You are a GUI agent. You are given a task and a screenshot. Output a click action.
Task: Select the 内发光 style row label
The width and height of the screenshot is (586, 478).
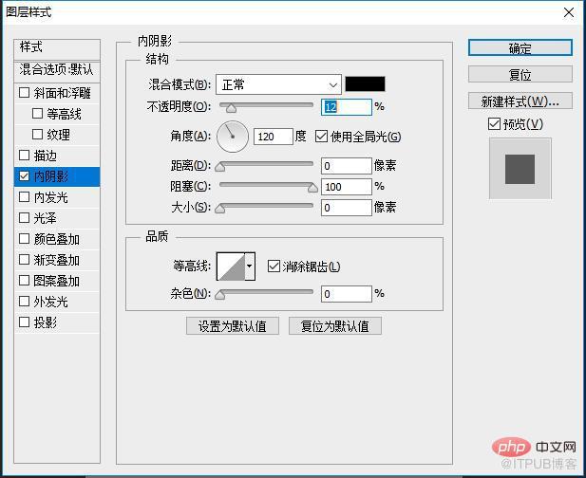51,197
